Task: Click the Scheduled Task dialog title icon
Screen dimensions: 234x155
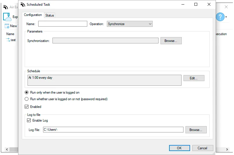Action: [23, 5]
